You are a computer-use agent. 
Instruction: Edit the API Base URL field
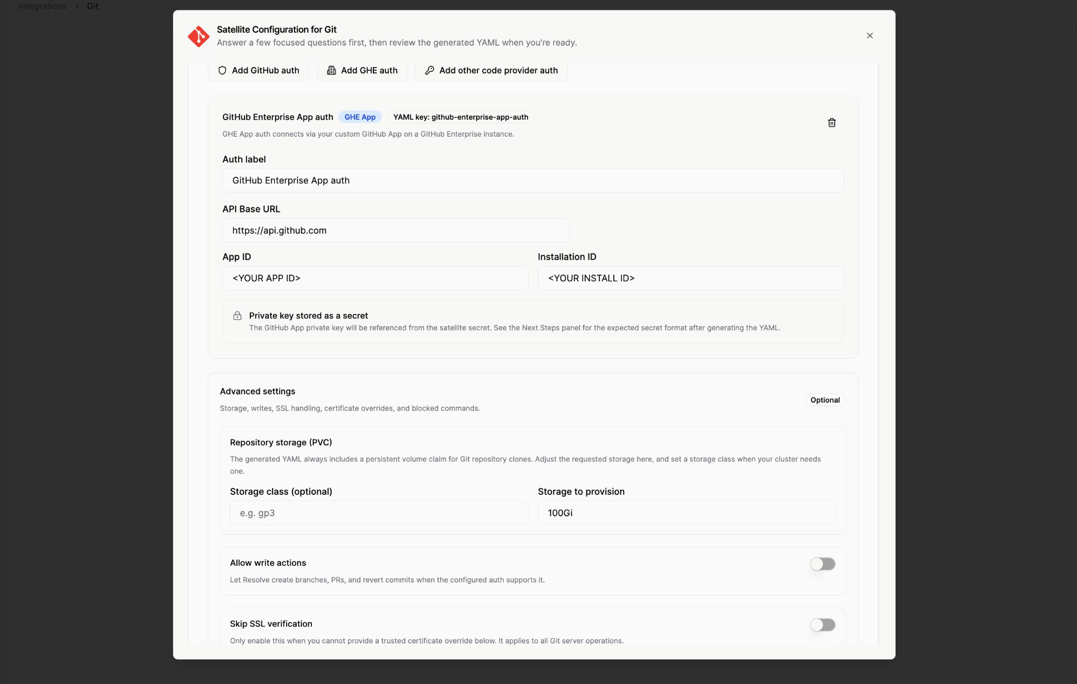pos(395,230)
